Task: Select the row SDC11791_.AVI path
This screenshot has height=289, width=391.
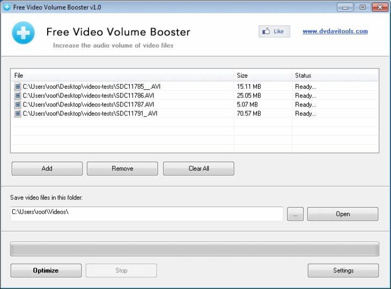Action: pos(90,113)
